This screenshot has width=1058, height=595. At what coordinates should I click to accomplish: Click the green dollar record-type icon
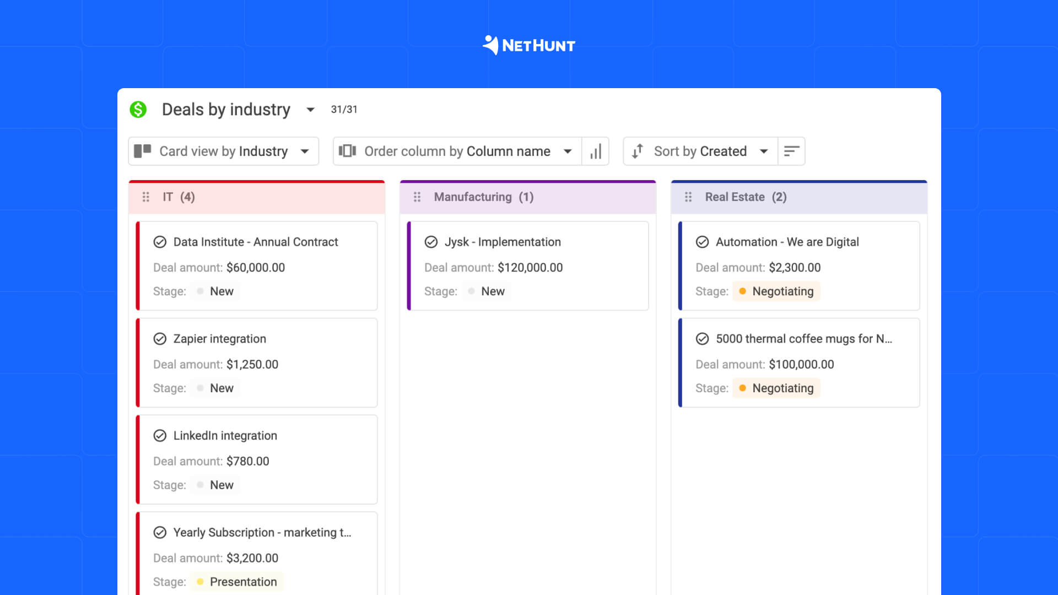point(138,110)
